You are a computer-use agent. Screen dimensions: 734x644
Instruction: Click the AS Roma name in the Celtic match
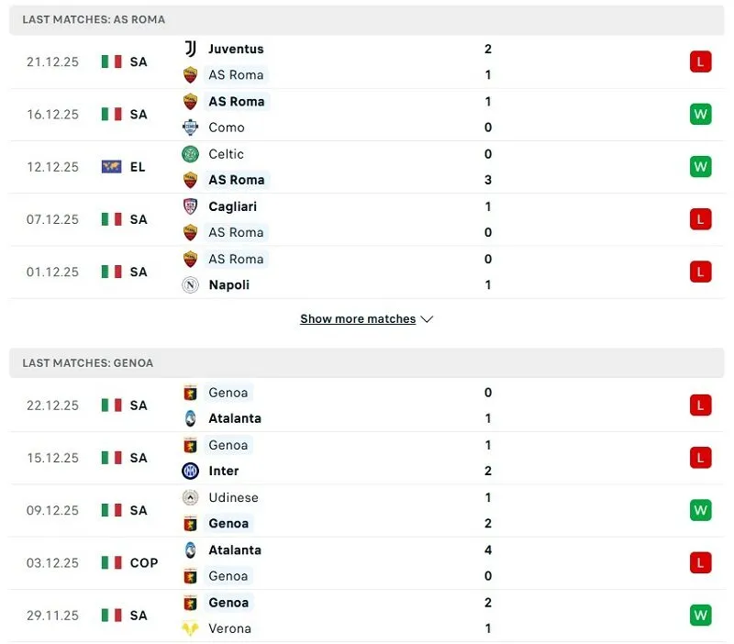(x=235, y=180)
